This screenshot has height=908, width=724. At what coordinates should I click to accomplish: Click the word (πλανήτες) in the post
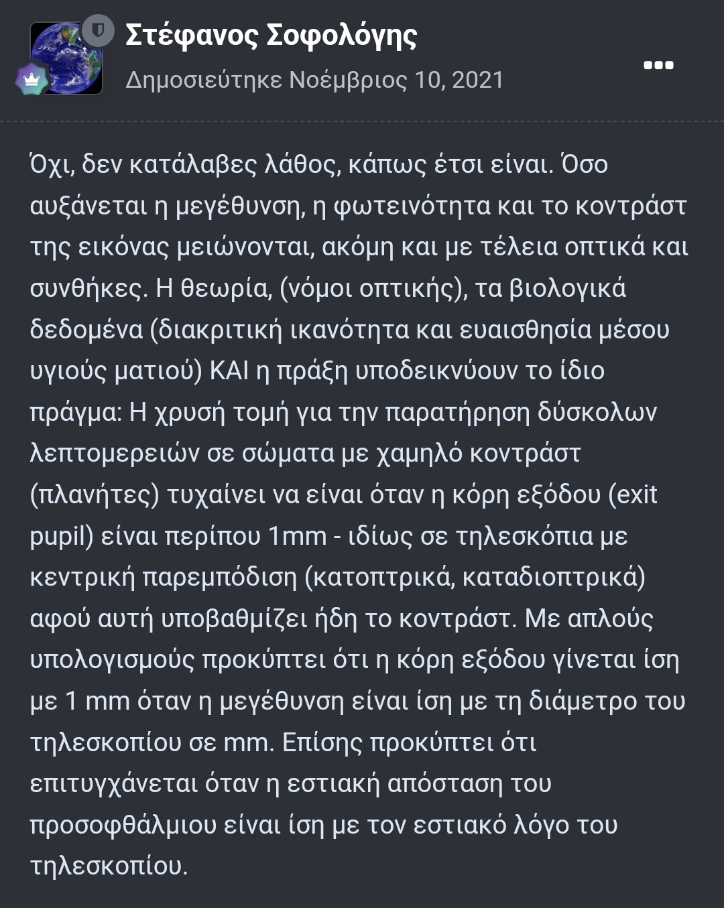[94, 495]
